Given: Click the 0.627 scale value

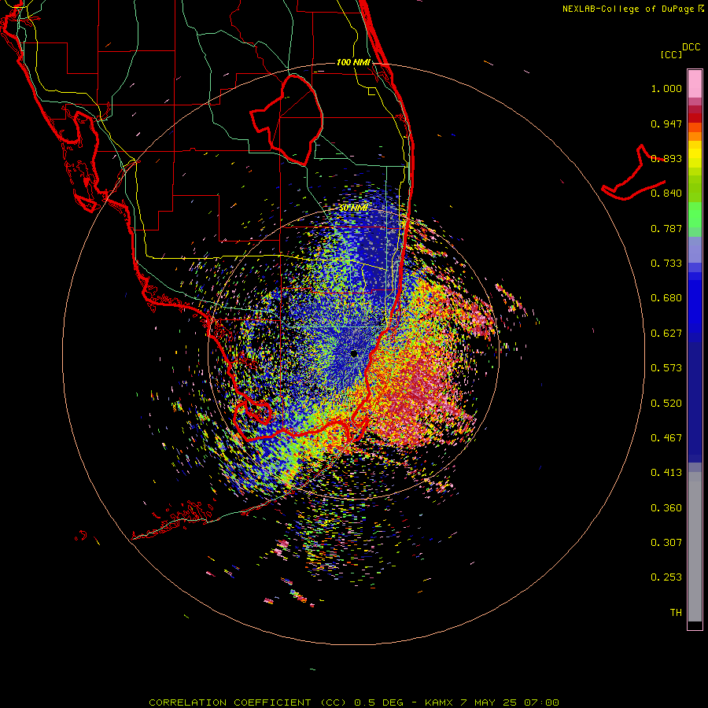Looking at the screenshot, I should tap(666, 334).
